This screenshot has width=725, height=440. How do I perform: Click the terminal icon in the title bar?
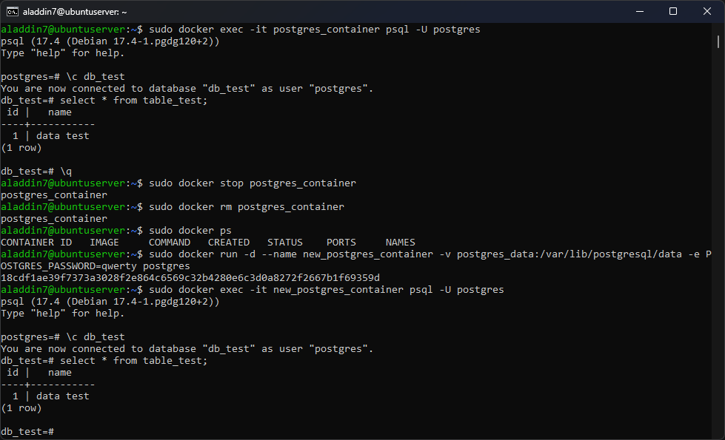pos(13,12)
